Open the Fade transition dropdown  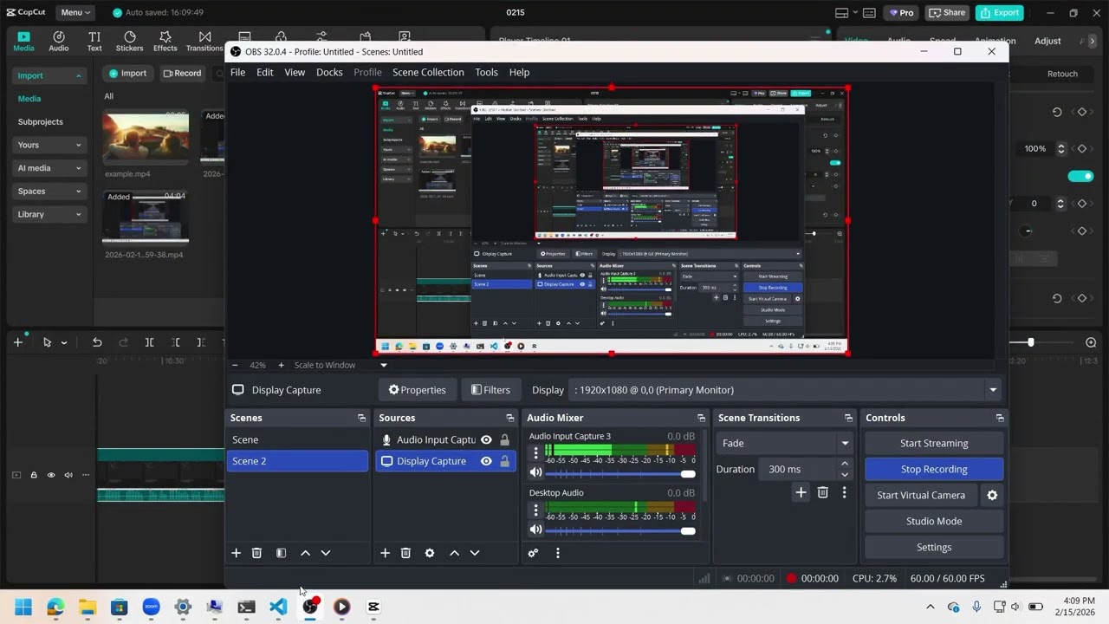pyautogui.click(x=786, y=443)
